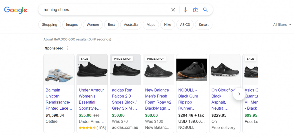Click the $55.00 Under Armour price
Viewport: 294px width, 138px height.
85,115
